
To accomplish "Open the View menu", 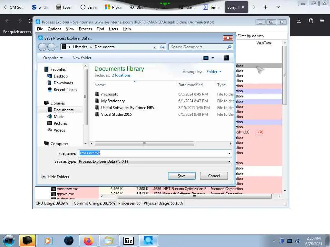I will coord(70,29).
